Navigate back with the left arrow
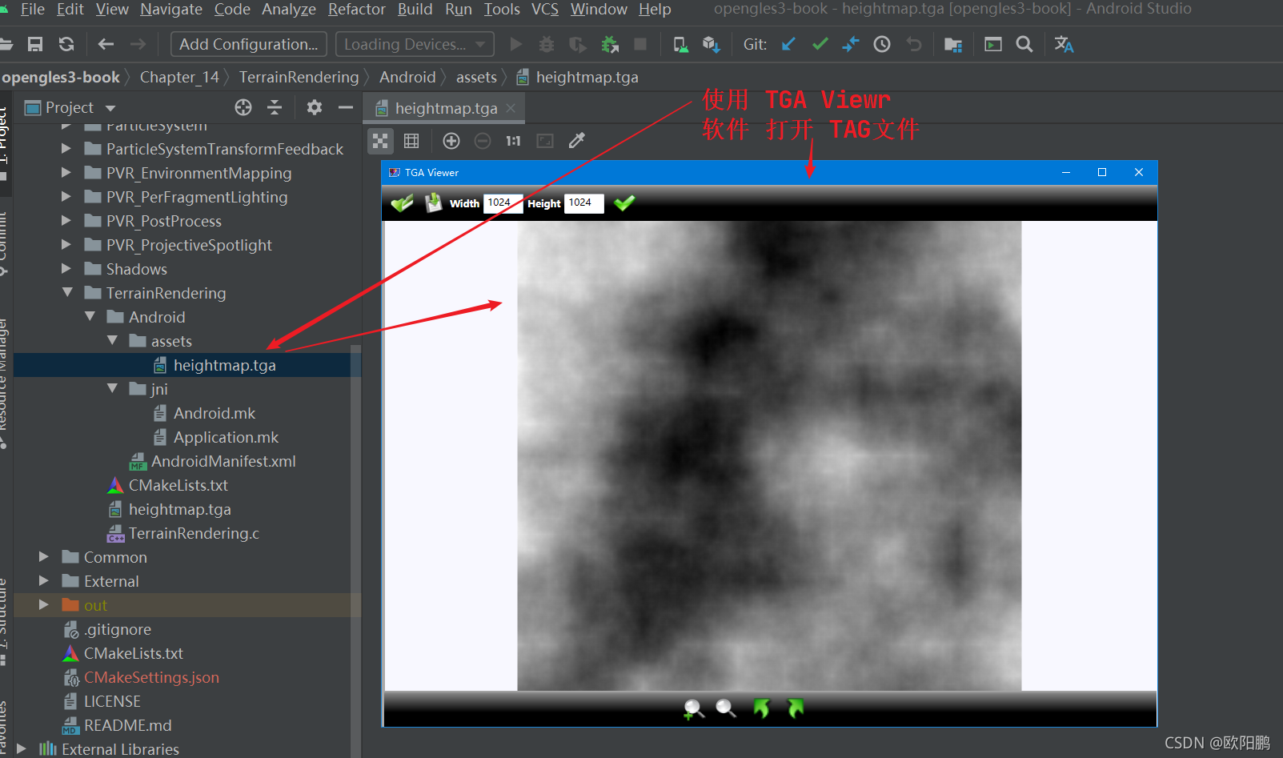Viewport: 1283px width, 758px height. point(106,45)
